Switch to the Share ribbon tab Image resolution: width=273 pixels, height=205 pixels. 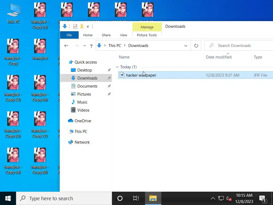point(106,35)
